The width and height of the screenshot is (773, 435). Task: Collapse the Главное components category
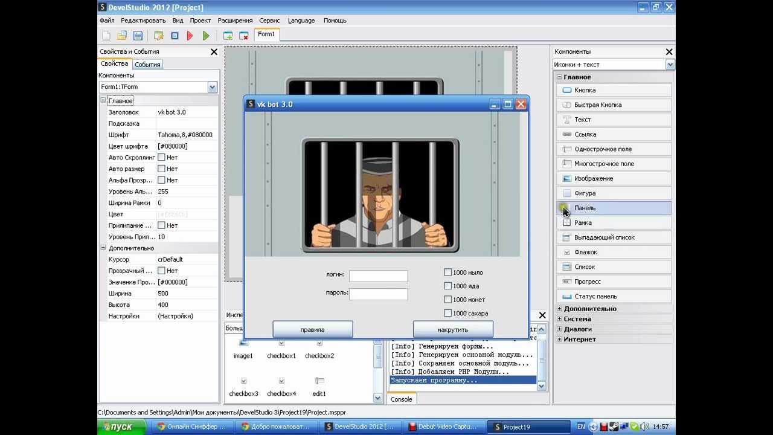559,77
